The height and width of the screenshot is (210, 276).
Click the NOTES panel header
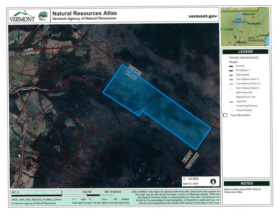pyautogui.click(x=247, y=183)
